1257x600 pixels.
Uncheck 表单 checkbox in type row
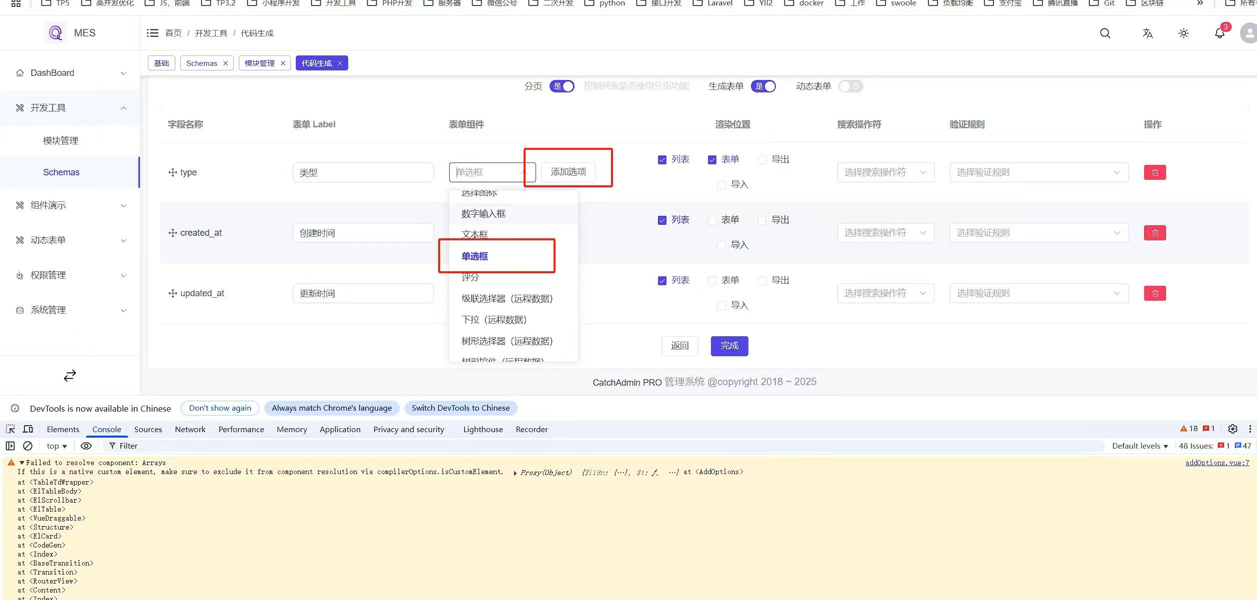(712, 160)
